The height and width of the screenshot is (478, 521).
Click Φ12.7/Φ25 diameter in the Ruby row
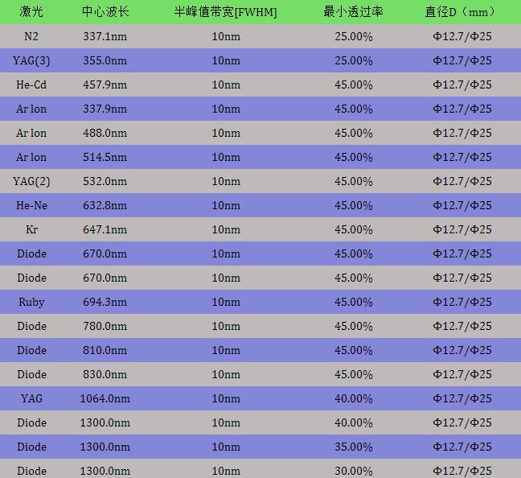pos(462,302)
